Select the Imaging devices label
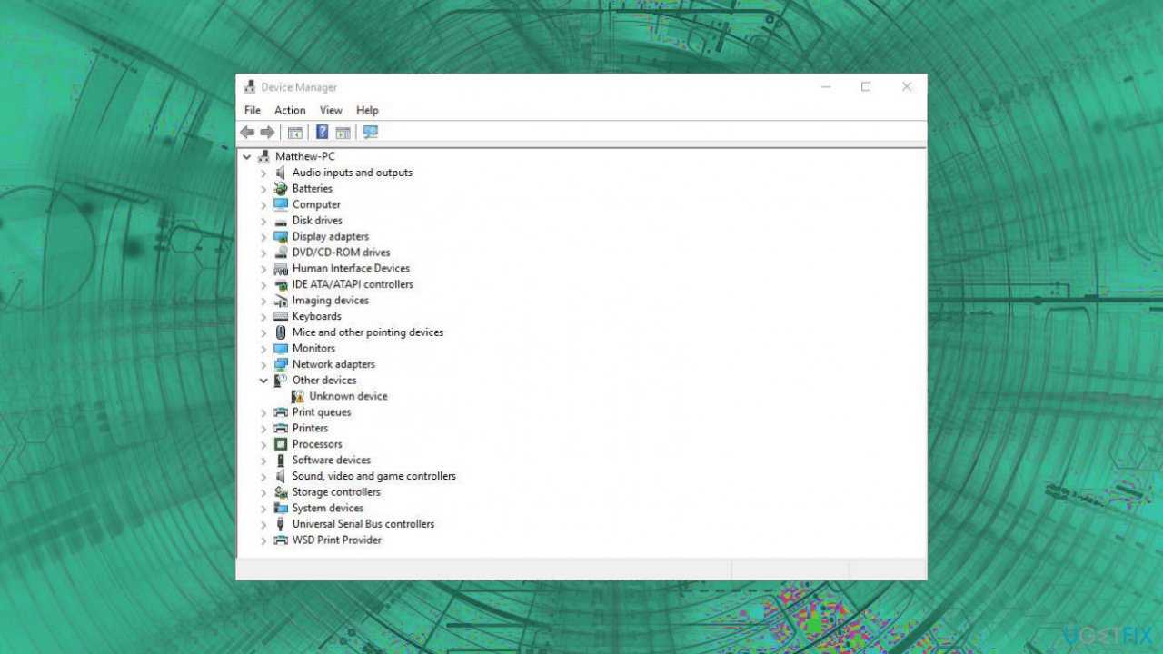1163x654 pixels. pyautogui.click(x=331, y=301)
